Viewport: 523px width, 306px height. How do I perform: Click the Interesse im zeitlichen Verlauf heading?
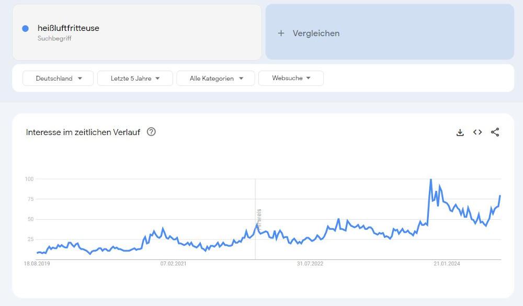pos(83,132)
